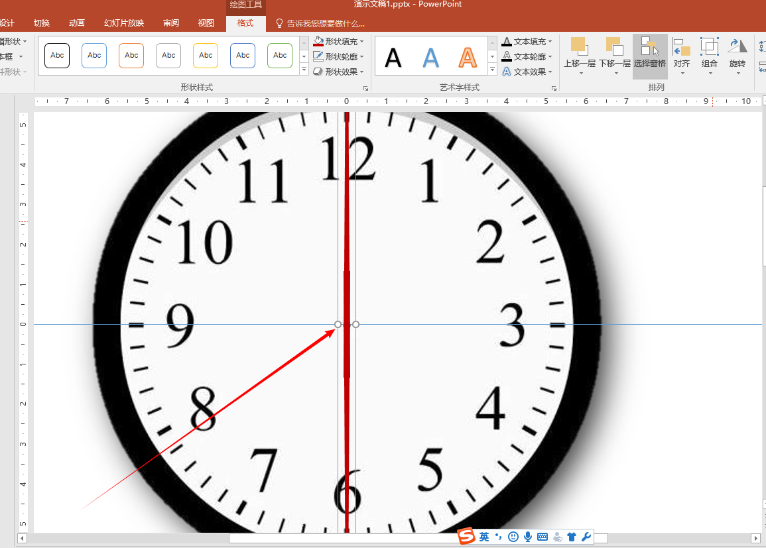Open 形状样式 dialog launcher

[x=365, y=88]
